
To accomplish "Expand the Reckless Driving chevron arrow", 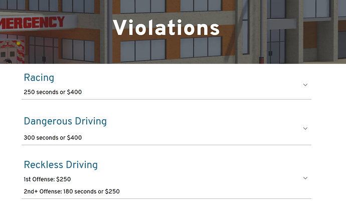I will click(305, 178).
